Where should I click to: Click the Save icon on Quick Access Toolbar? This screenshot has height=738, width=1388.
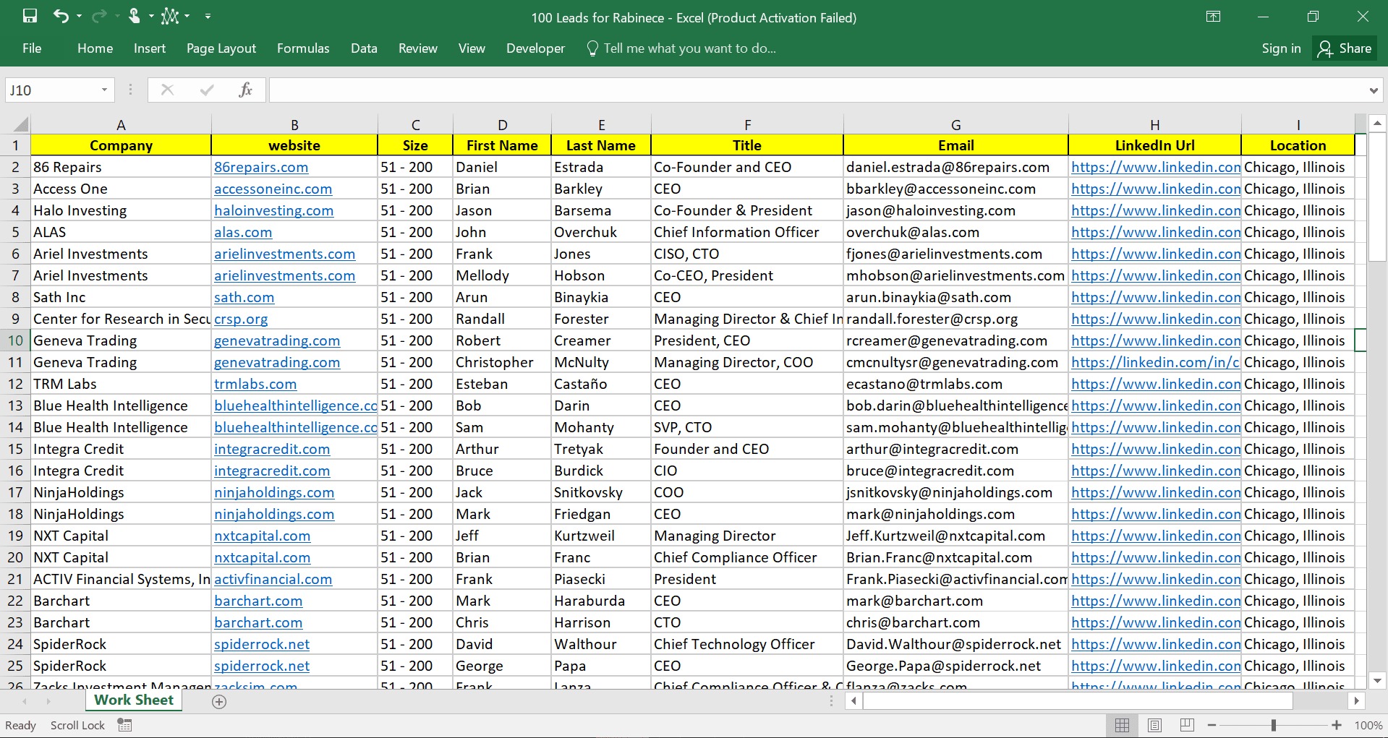tap(30, 15)
